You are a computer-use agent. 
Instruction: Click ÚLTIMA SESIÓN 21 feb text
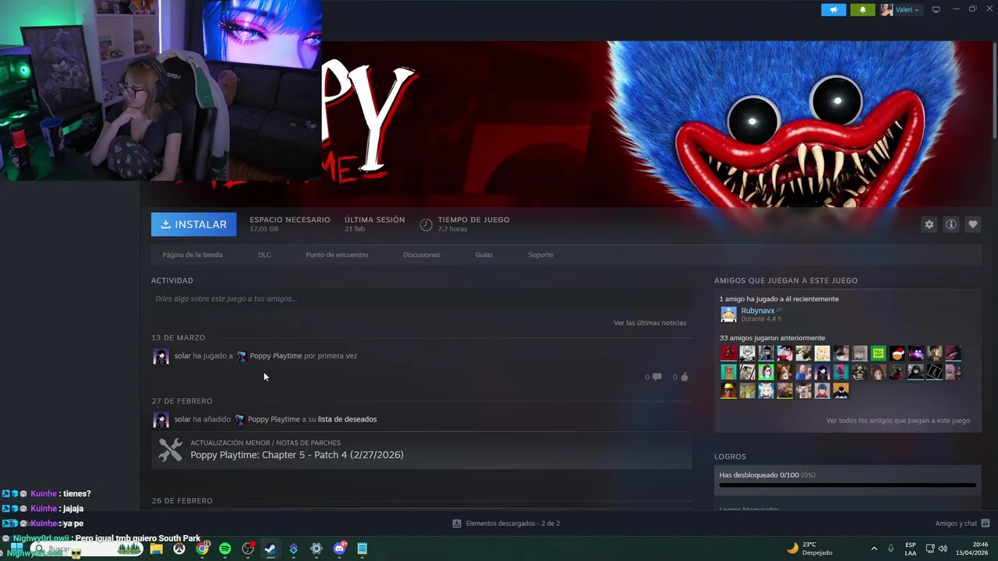pyautogui.click(x=375, y=224)
